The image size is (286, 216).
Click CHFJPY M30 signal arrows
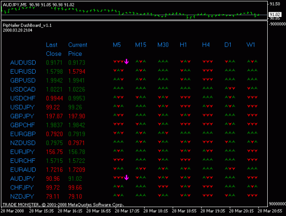point(163,186)
